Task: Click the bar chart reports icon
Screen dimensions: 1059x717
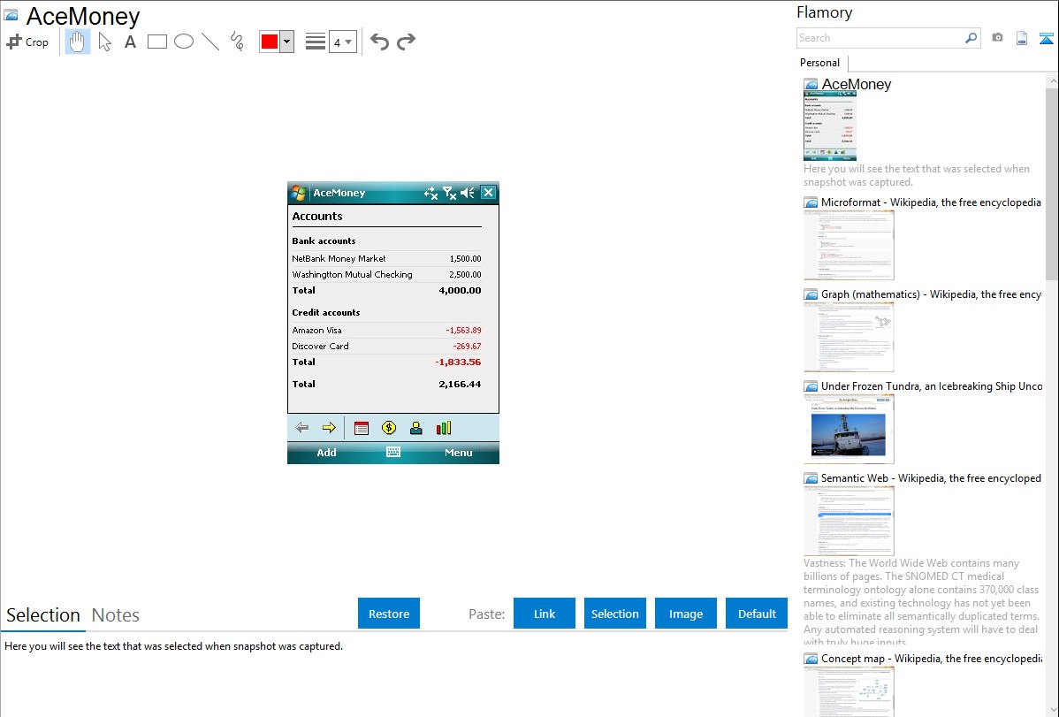Action: (x=444, y=428)
